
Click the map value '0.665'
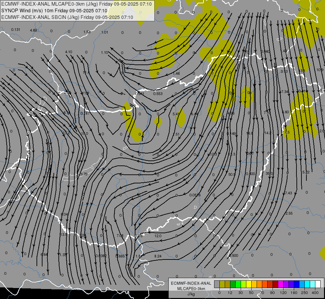(120, 256)
